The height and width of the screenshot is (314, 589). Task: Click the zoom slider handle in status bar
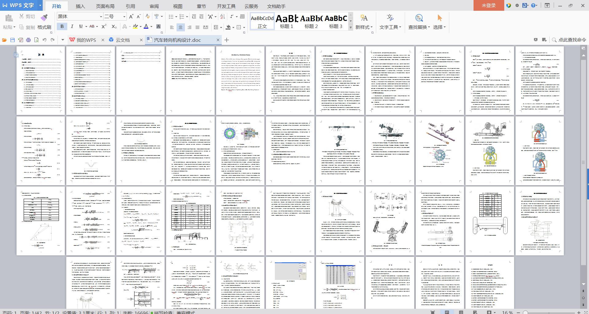[x=525, y=312]
